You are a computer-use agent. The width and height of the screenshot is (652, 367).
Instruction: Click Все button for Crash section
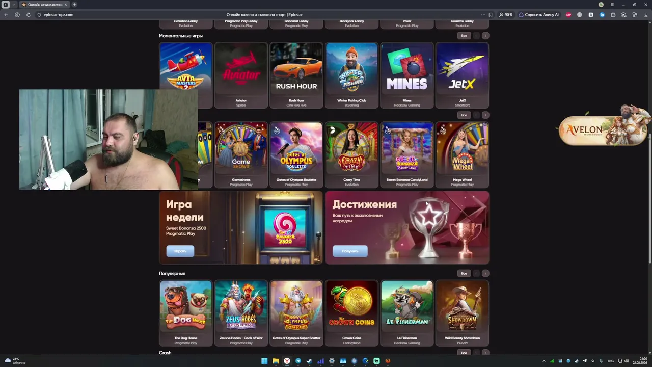pyautogui.click(x=464, y=353)
